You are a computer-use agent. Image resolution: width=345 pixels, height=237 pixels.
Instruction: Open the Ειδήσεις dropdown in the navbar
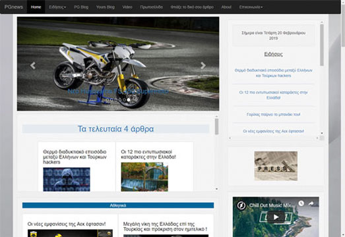click(57, 7)
